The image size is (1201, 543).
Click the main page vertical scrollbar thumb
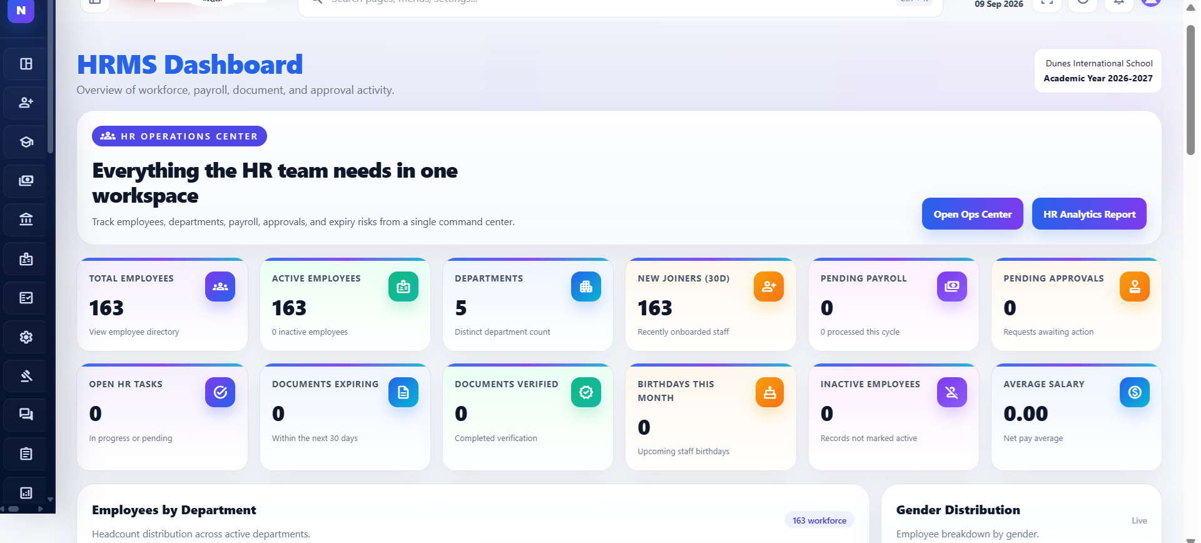1190,89
